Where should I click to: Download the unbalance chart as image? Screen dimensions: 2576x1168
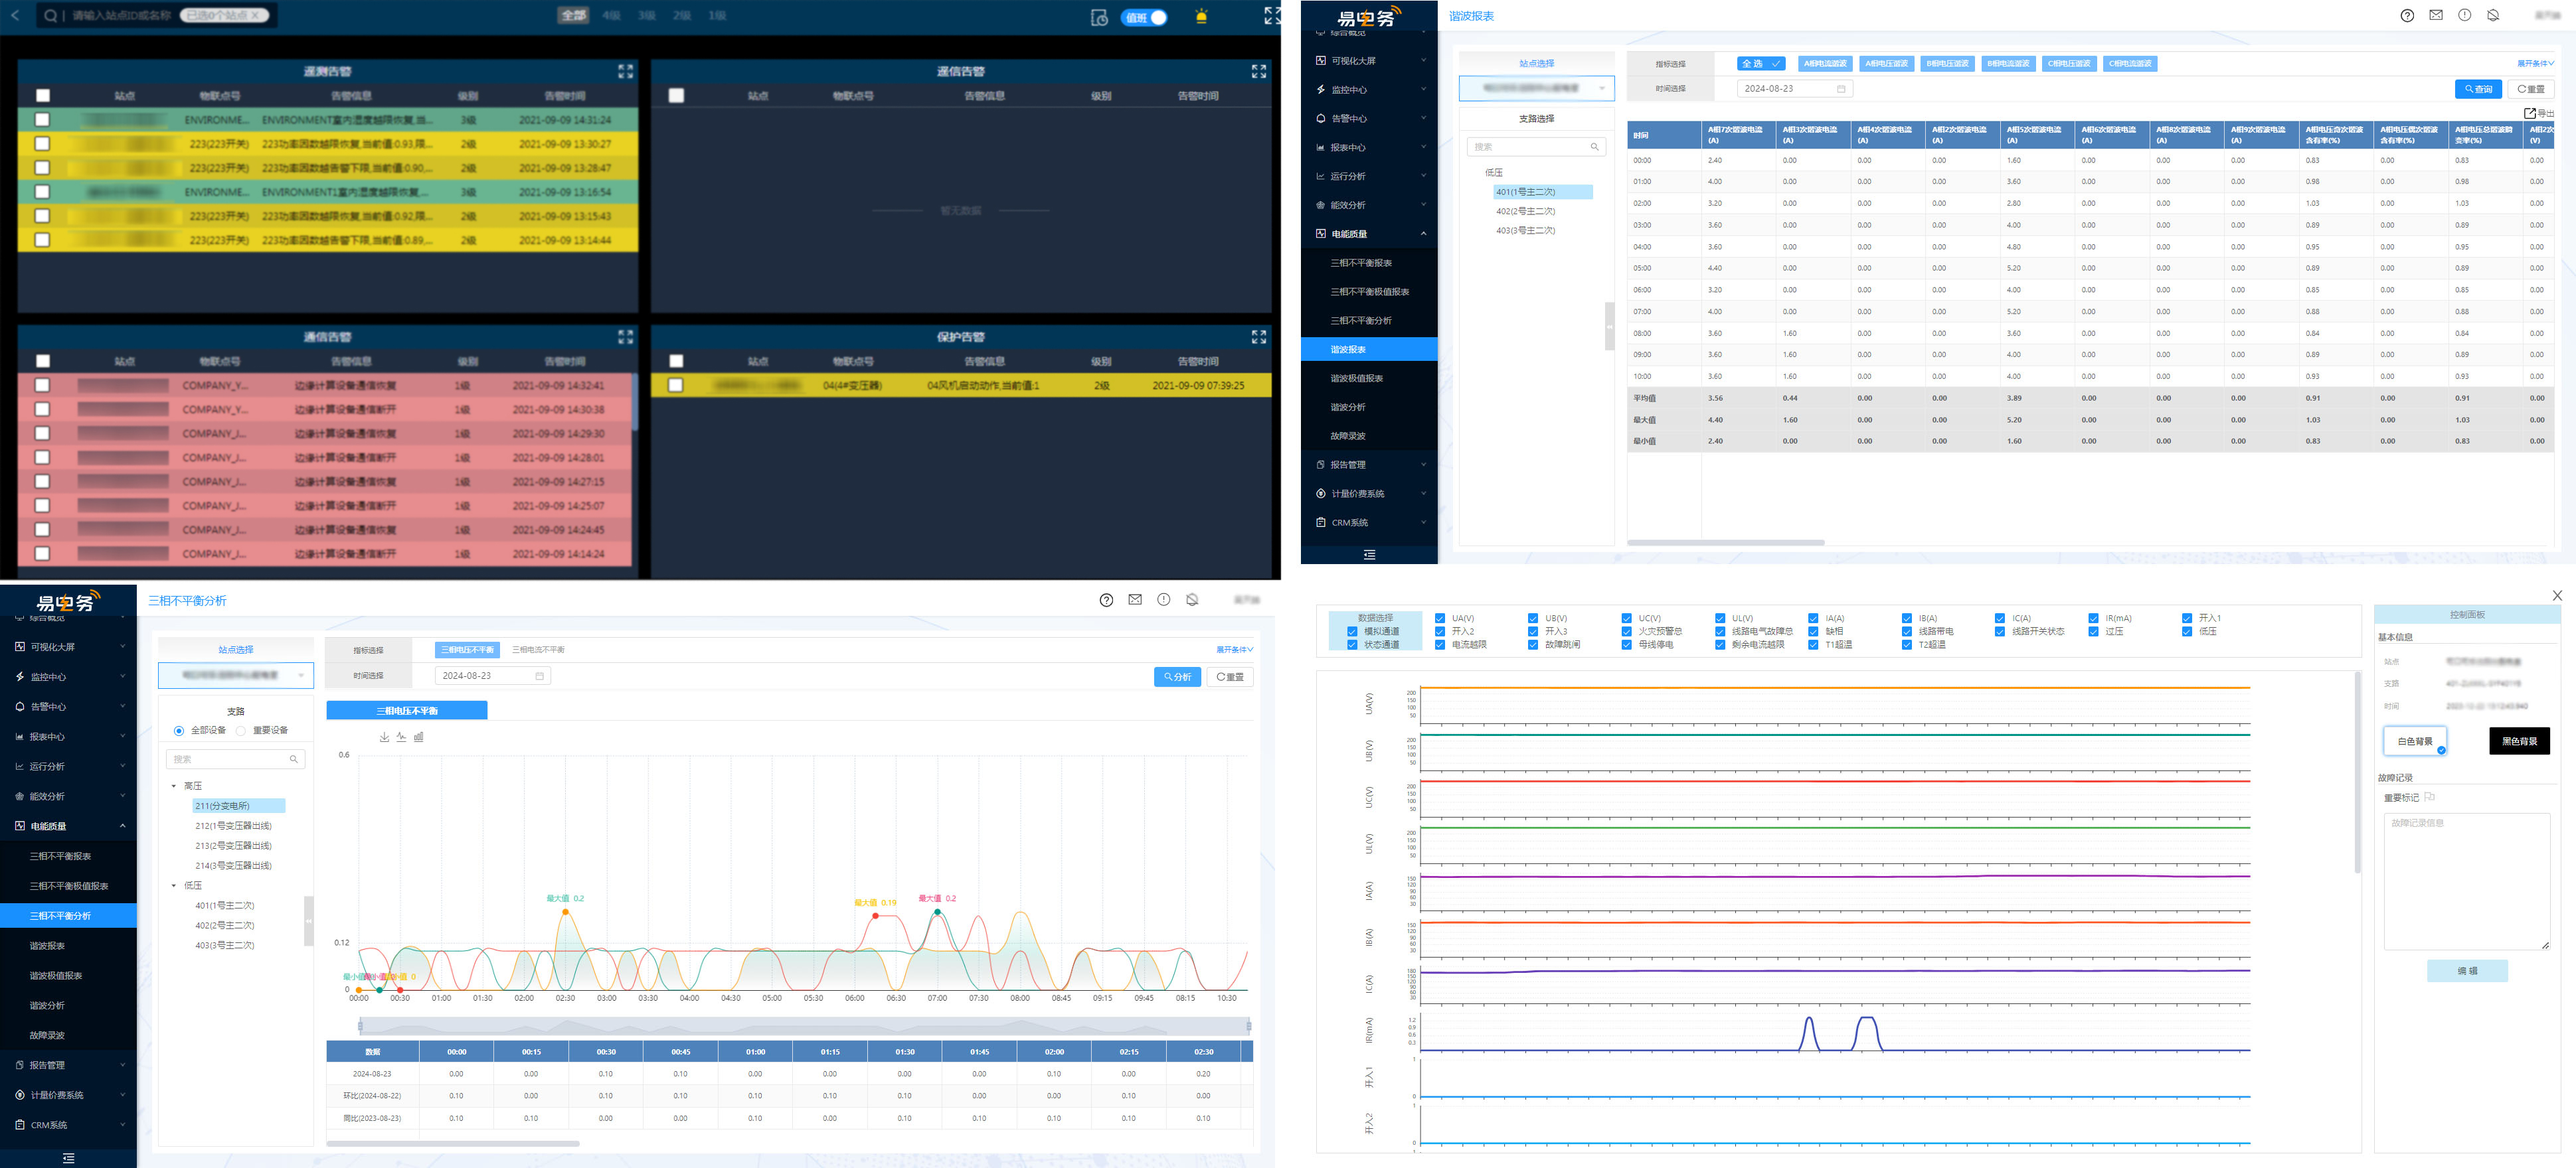point(384,737)
